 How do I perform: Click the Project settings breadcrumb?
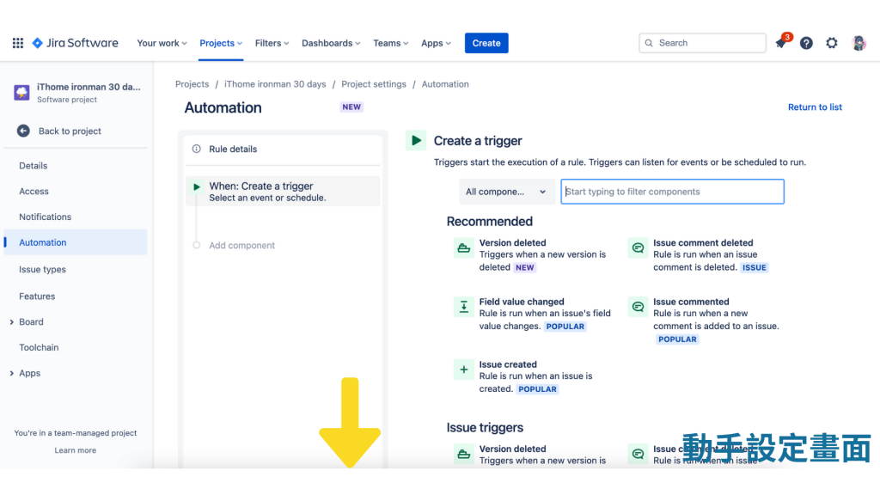(x=373, y=83)
